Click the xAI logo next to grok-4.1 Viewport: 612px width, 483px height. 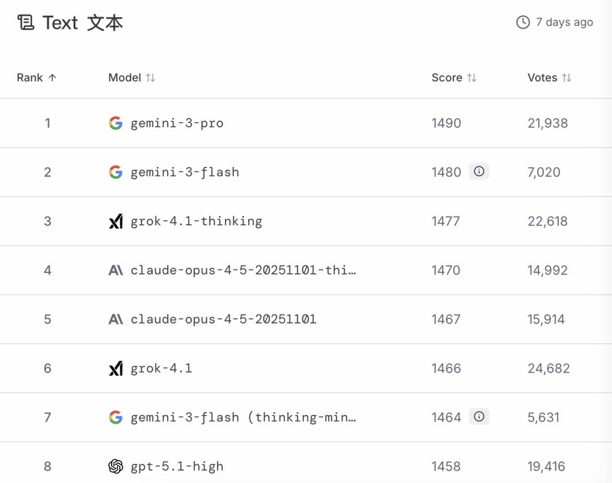pos(116,369)
